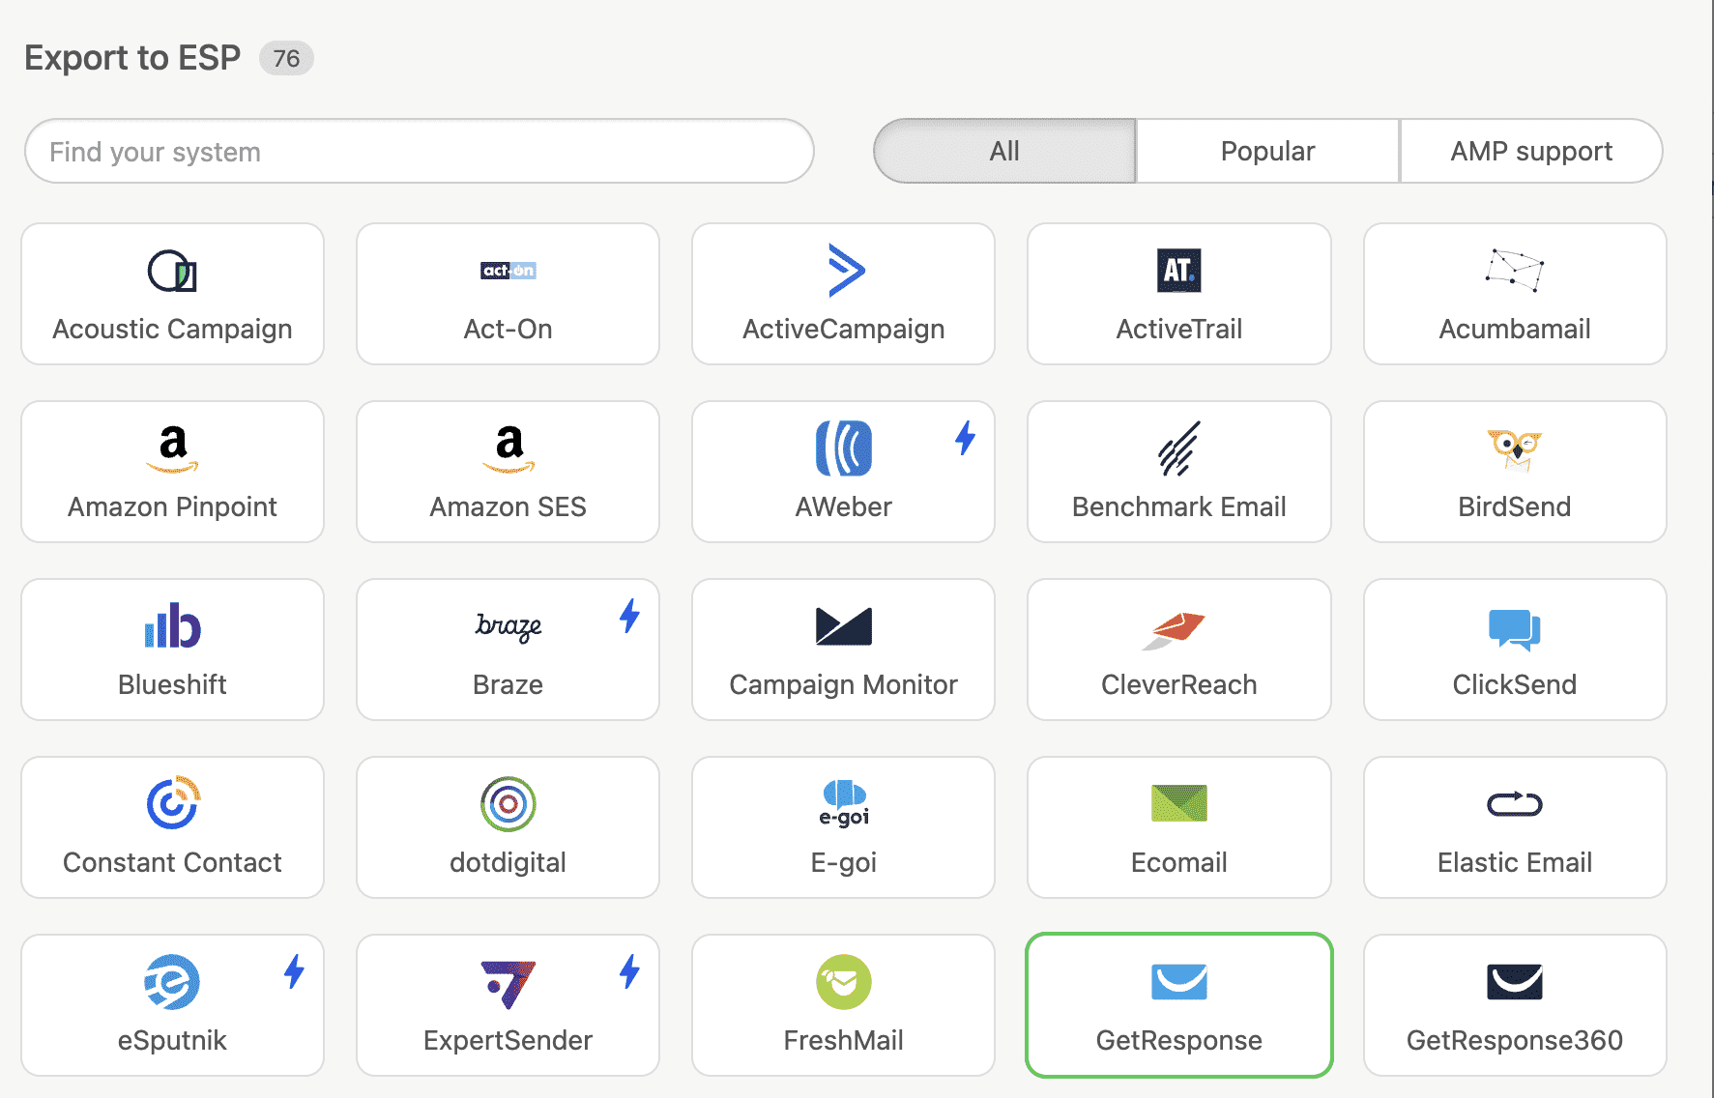Select the Constant Contact logo icon
Image resolution: width=1714 pixels, height=1098 pixels.
click(173, 803)
